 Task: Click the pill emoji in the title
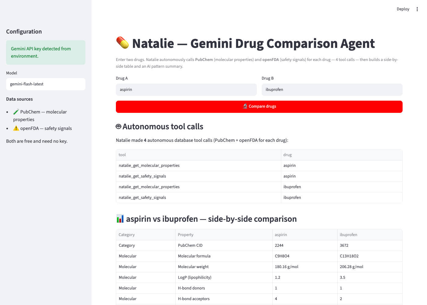(122, 43)
